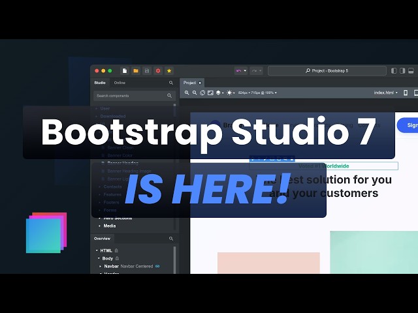Select the Overview panel tab
This screenshot has height=313, width=418.
(103, 239)
